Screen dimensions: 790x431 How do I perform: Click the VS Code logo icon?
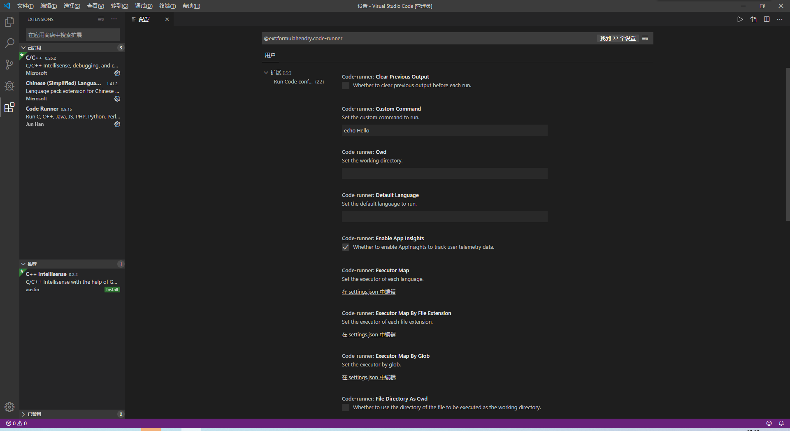(7, 6)
